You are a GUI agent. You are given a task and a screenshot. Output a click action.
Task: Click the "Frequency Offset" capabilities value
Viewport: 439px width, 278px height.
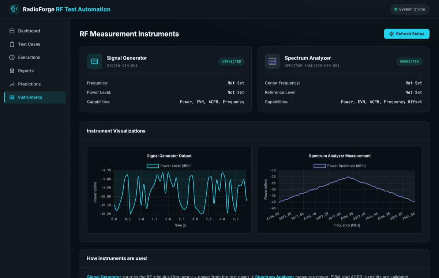click(x=403, y=102)
